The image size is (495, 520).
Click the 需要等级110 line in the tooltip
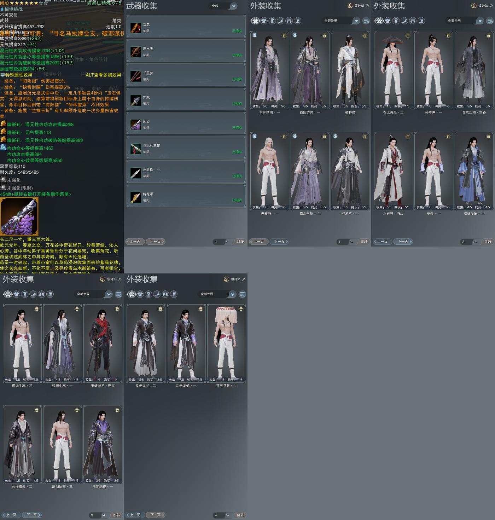(13, 166)
